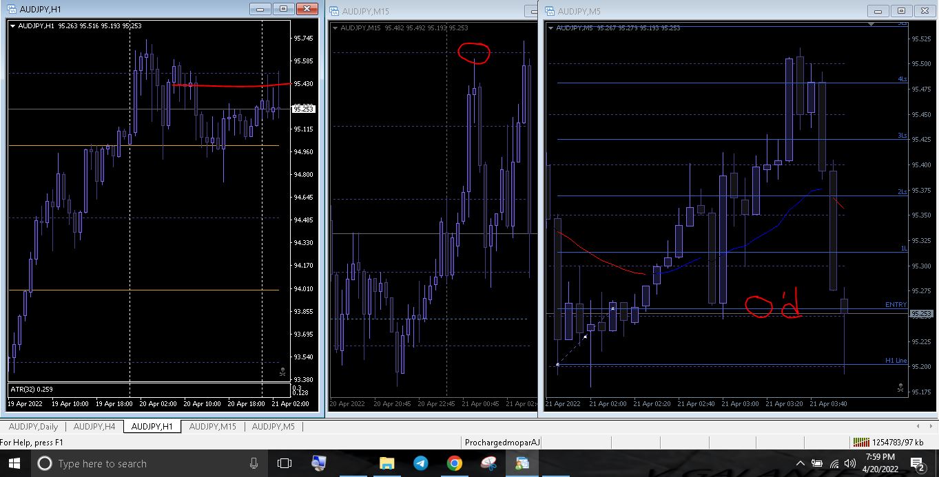
Task: Click the 2Ls level label
Action: click(x=902, y=192)
